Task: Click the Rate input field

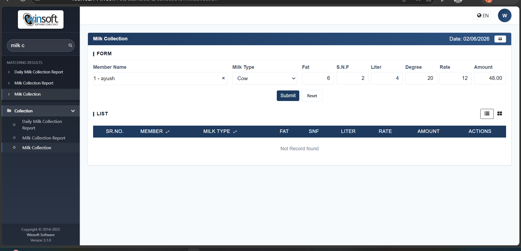Action: click(x=456, y=78)
